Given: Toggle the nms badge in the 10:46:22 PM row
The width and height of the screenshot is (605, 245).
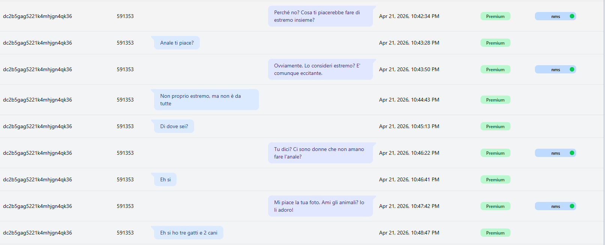Looking at the screenshot, I should point(555,153).
